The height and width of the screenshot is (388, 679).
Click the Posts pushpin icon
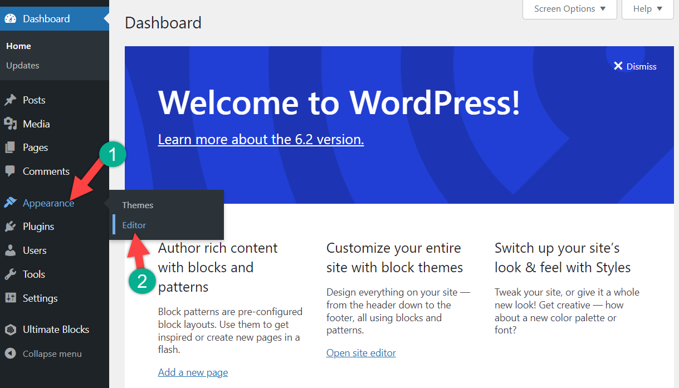click(x=11, y=100)
